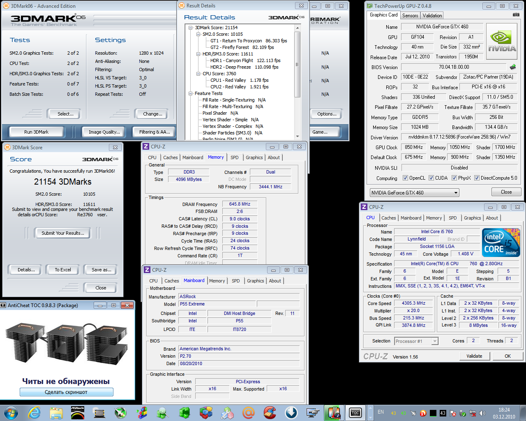Open Caches tab in the CPU-Z Mainboard window
526x421 pixels.
[172, 281]
